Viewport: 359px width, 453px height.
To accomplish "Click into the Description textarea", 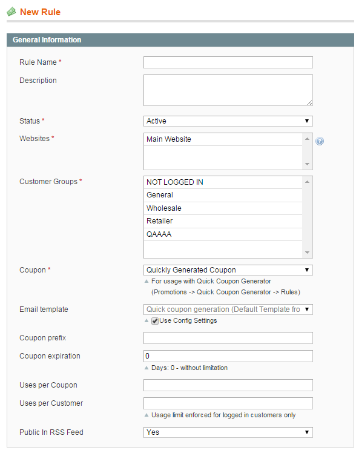I will pos(228,90).
